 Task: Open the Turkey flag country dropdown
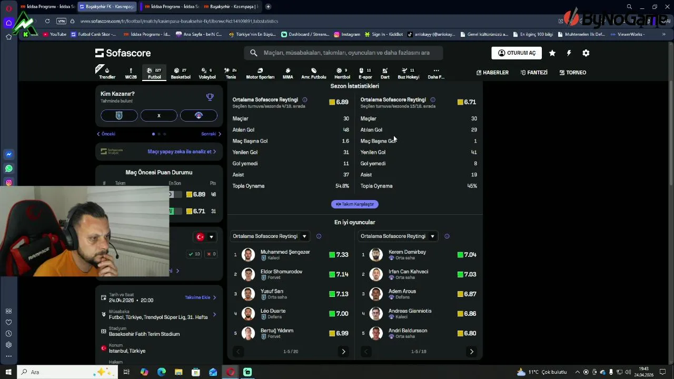point(205,237)
